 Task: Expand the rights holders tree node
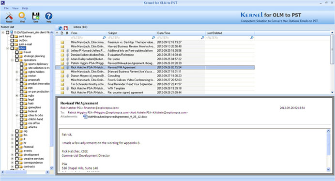17,72
